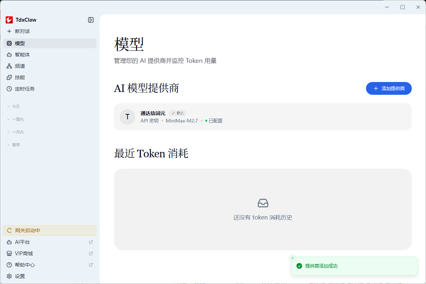Click the 管理您的 AI 提供商 subtitle text
The image size is (426, 284).
click(165, 61)
